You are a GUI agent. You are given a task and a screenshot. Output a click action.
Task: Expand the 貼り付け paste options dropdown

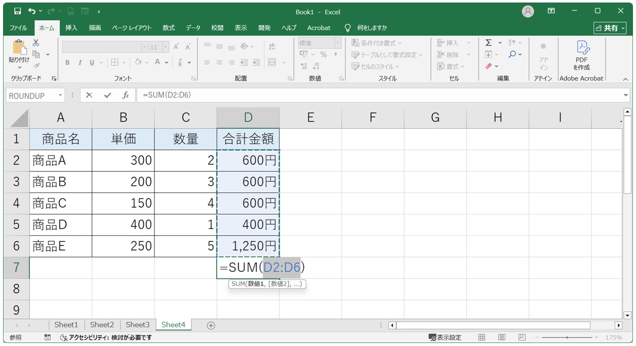point(20,67)
